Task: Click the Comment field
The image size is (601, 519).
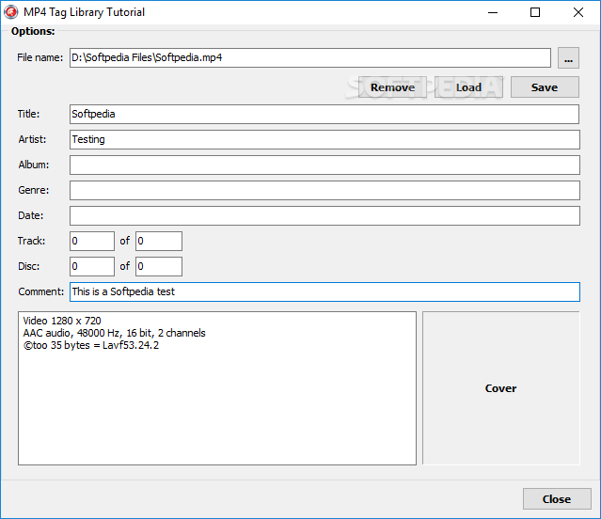Action: tap(324, 291)
